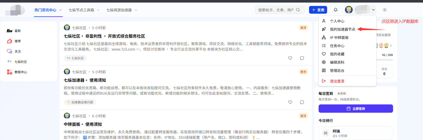
Task: Open comments on 七纵社区 非盈利性 post
Action: click(x=302, y=58)
